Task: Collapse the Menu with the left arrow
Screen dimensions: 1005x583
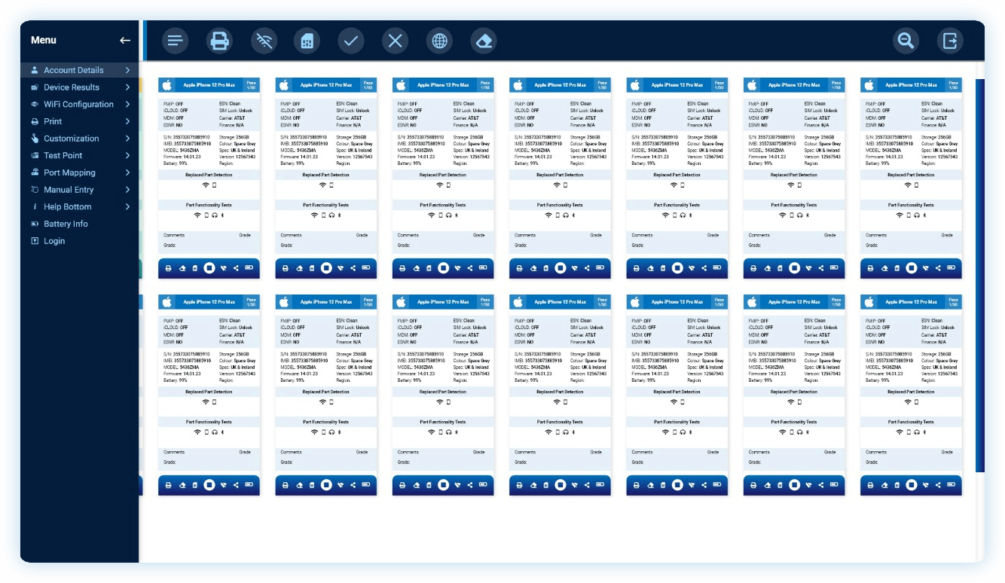Action: tap(125, 41)
